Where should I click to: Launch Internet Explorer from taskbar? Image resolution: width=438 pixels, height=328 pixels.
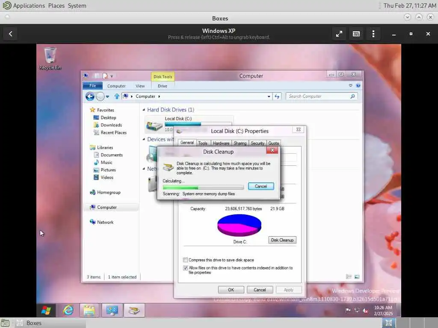pyautogui.click(x=68, y=310)
